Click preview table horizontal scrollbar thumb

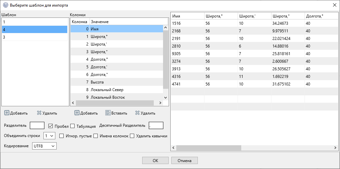coord(208,148)
